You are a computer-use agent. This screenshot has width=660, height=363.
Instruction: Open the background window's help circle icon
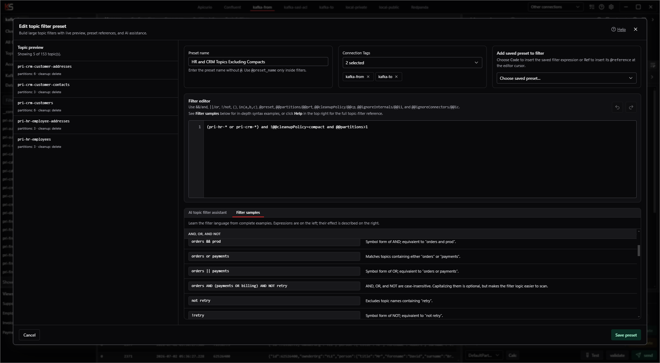point(601,7)
